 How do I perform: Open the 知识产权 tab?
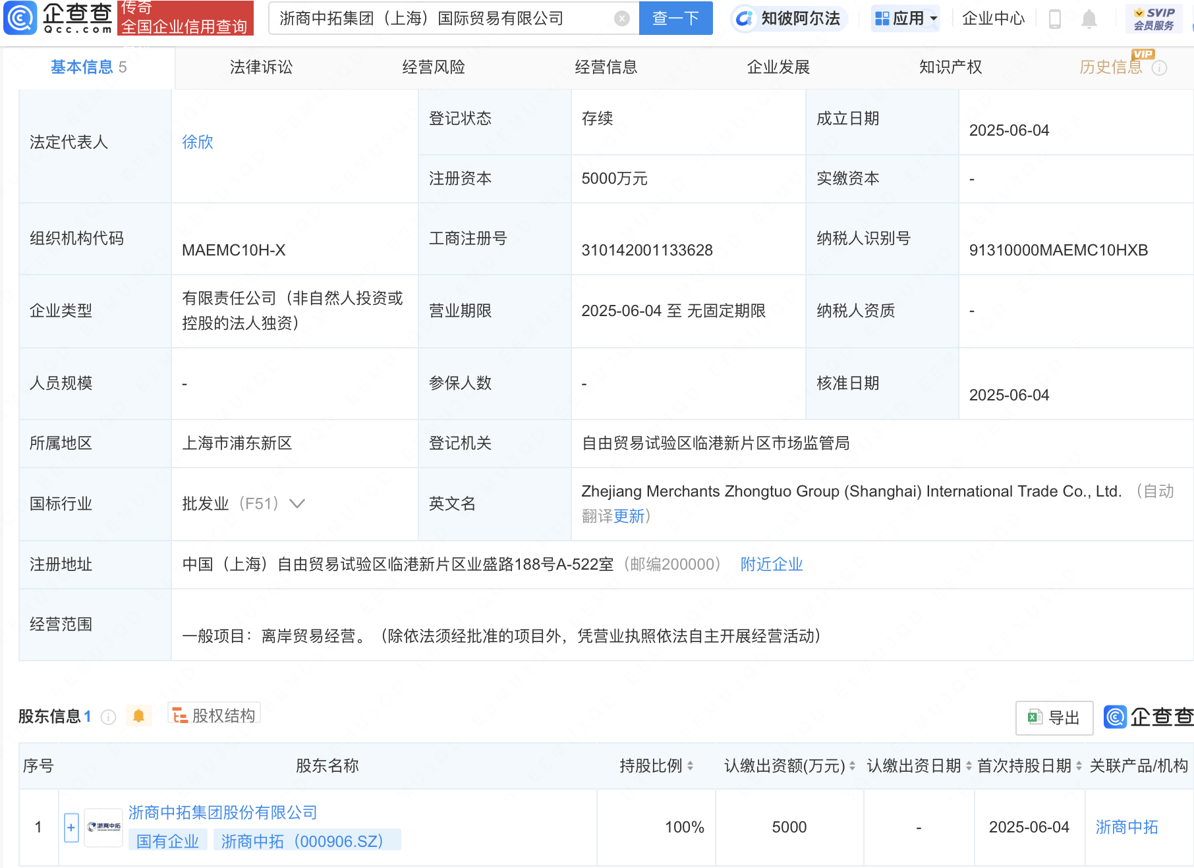point(951,67)
